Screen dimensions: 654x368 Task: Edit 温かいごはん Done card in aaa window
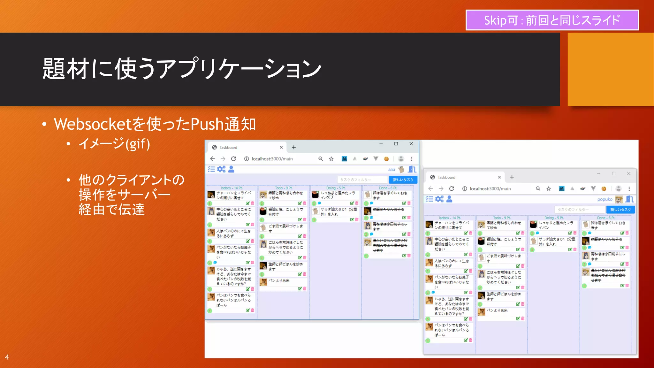click(x=404, y=256)
